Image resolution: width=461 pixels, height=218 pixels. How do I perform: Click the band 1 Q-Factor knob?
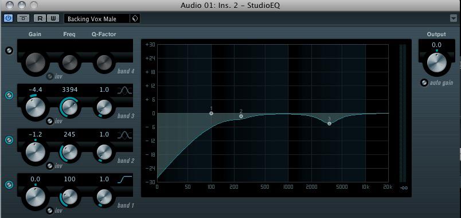click(x=104, y=197)
